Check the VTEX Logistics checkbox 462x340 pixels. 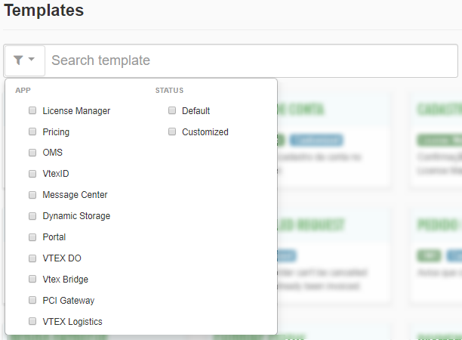[32, 321]
